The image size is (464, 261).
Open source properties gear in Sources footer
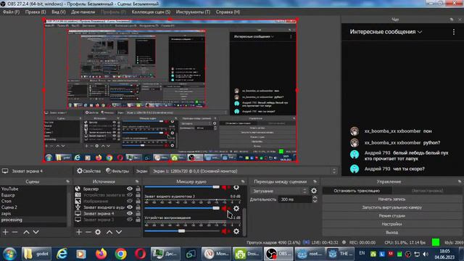(x=98, y=232)
